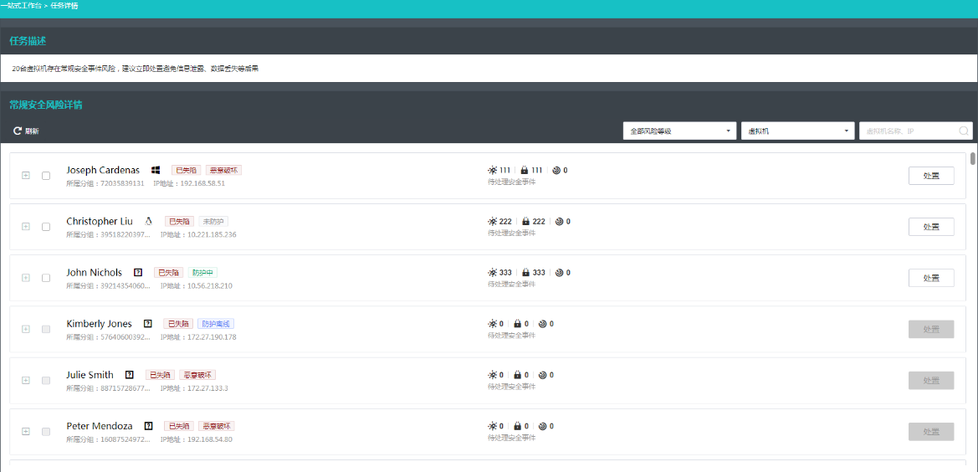Expand the Kimberly Jones row with plus icon
This screenshot has height=472, width=978.
point(26,329)
